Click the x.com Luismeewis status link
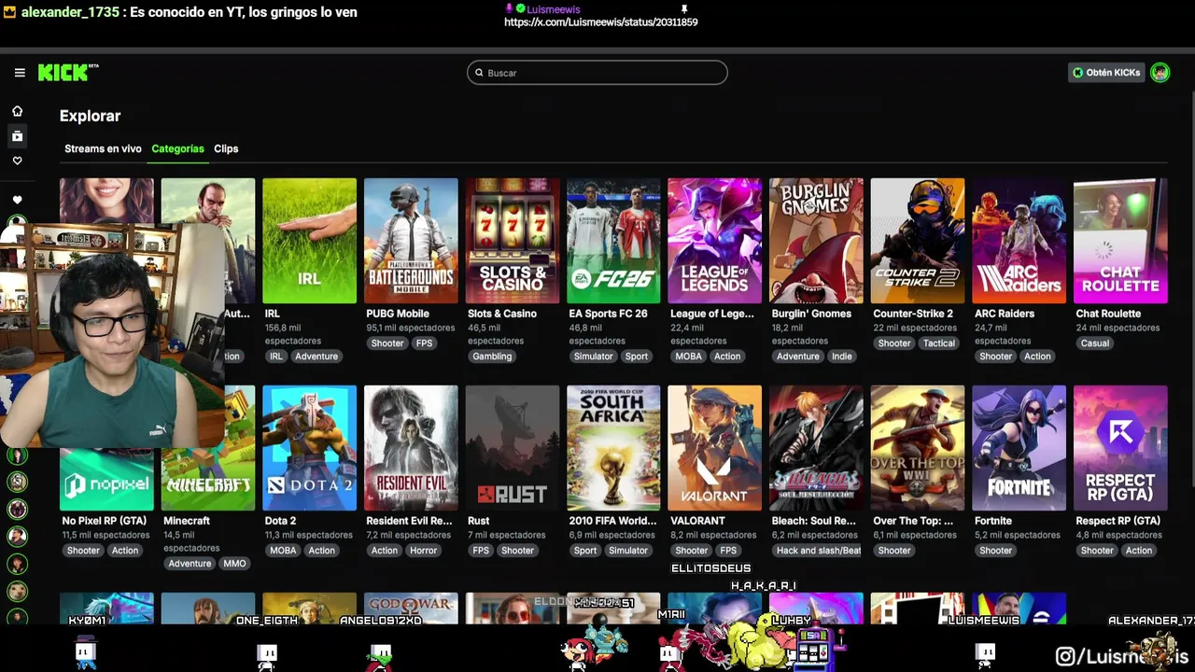Viewport: 1195px width, 672px height. pos(601,22)
